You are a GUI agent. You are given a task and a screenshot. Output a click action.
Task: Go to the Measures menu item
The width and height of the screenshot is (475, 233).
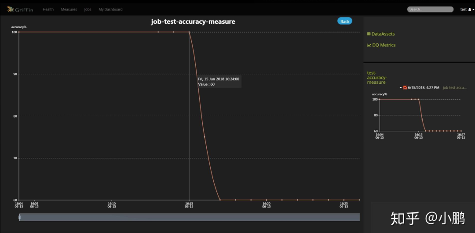(x=69, y=9)
